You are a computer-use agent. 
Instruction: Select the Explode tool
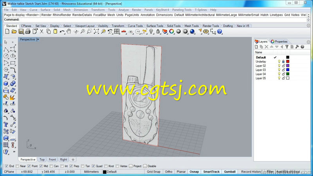(13, 97)
